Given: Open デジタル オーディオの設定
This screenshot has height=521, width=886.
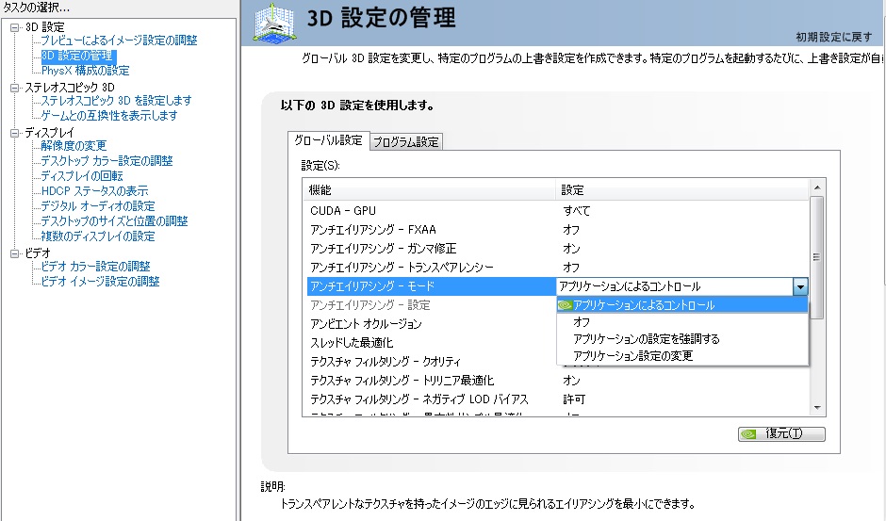Looking at the screenshot, I should click(98, 206).
